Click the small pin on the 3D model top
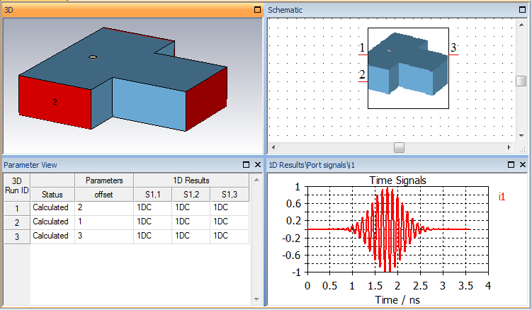This screenshot has height=310, width=532. coord(93,57)
